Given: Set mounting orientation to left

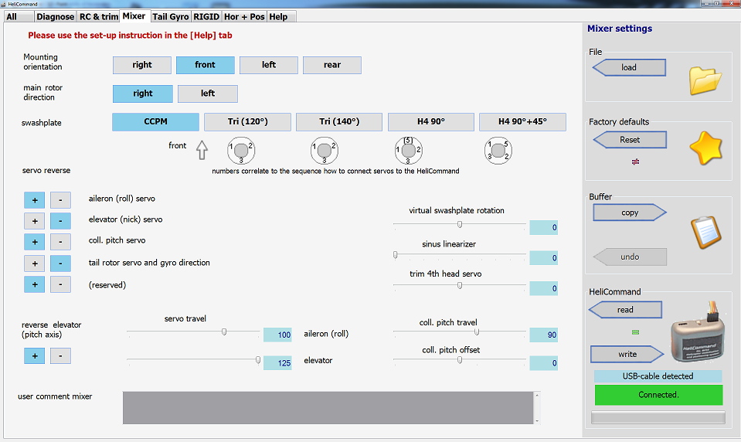Looking at the screenshot, I should click(x=268, y=65).
